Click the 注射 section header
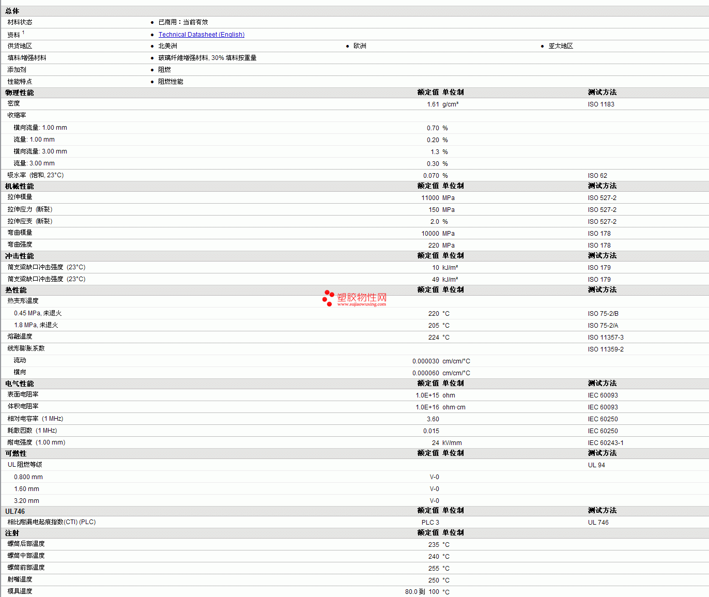Screen dimensions: 709x597 pyautogui.click(x=12, y=533)
